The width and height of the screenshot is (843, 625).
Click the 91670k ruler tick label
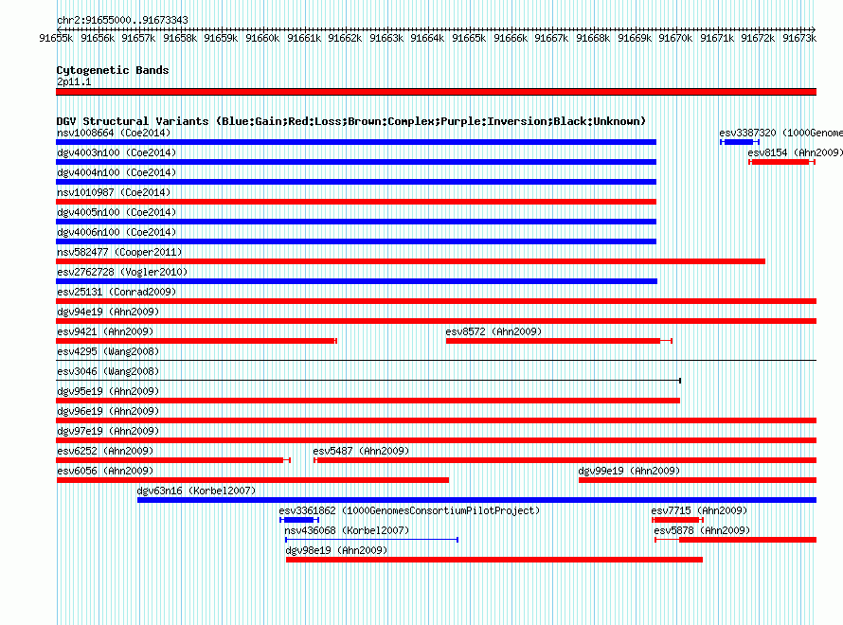(675, 38)
